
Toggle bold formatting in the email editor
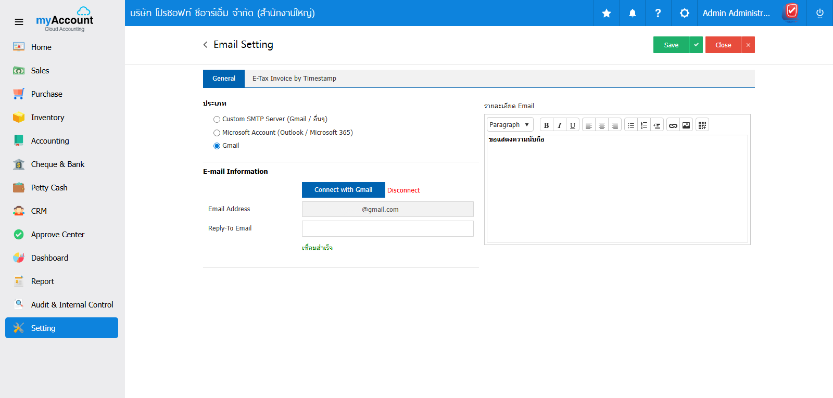point(546,125)
